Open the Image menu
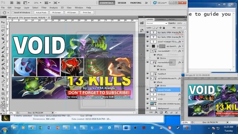 tap(17, 7)
